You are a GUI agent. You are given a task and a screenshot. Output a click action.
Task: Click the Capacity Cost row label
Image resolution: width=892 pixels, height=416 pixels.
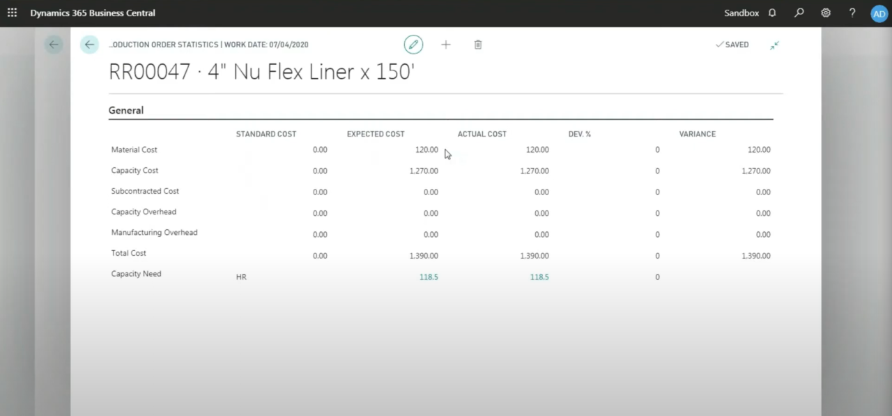(135, 171)
